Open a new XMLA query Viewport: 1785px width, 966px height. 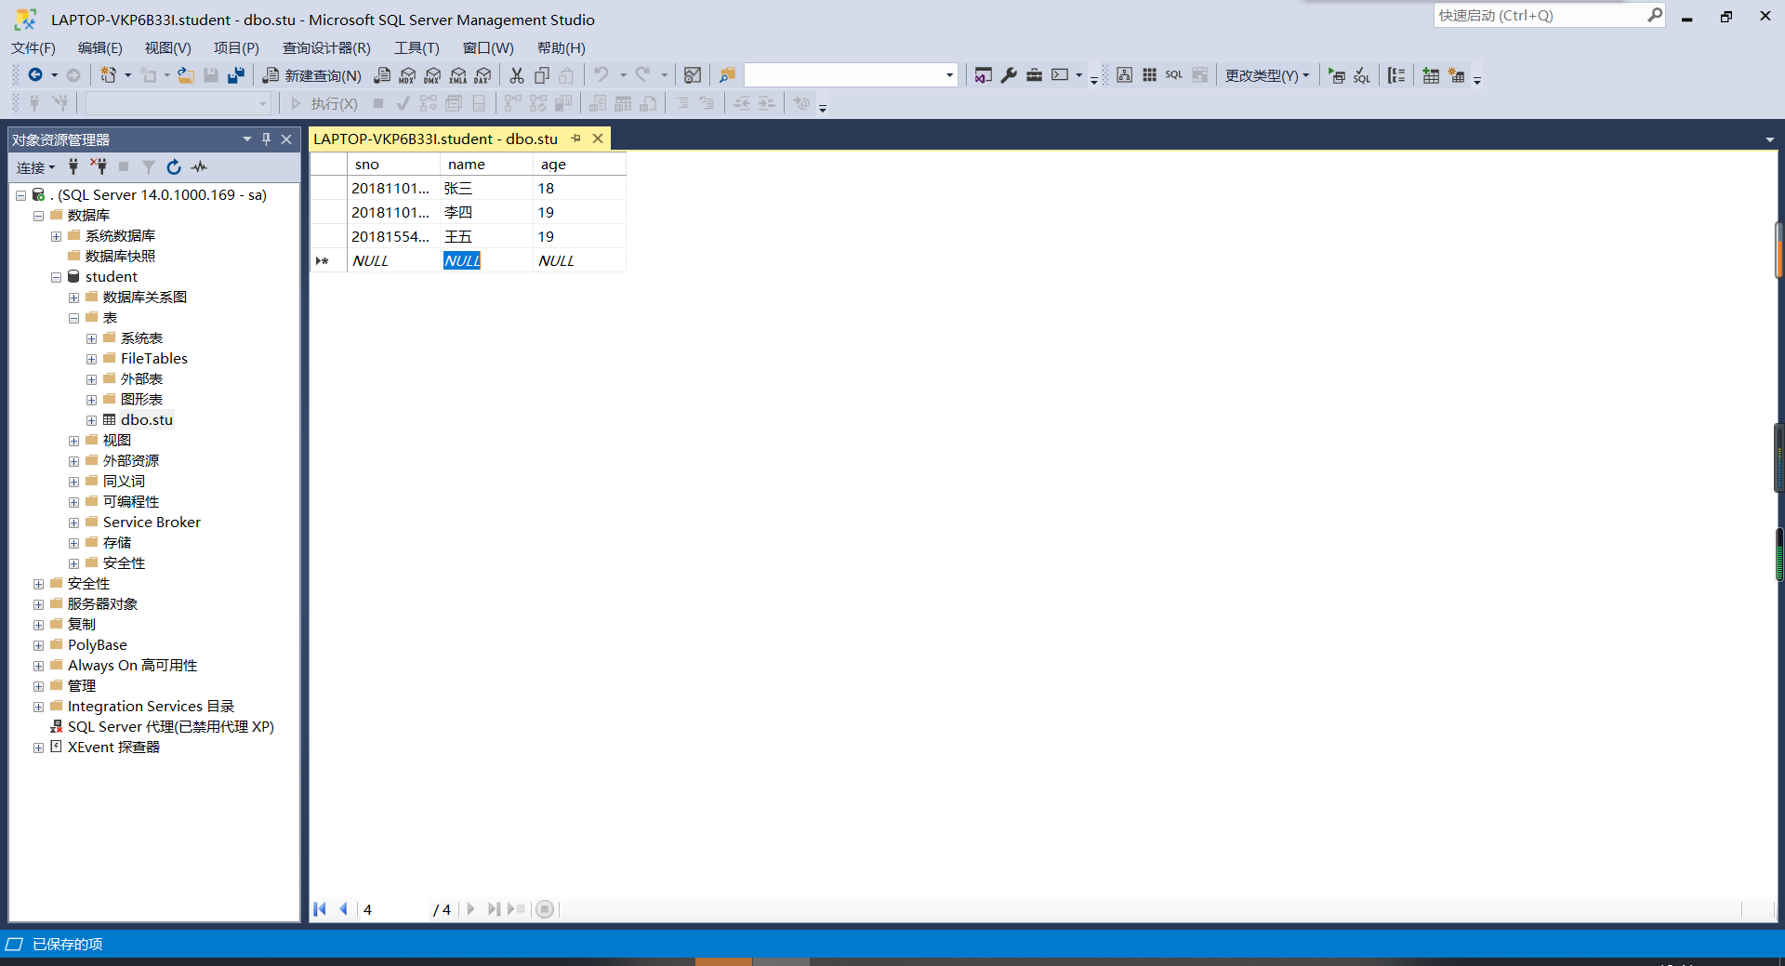coord(457,75)
